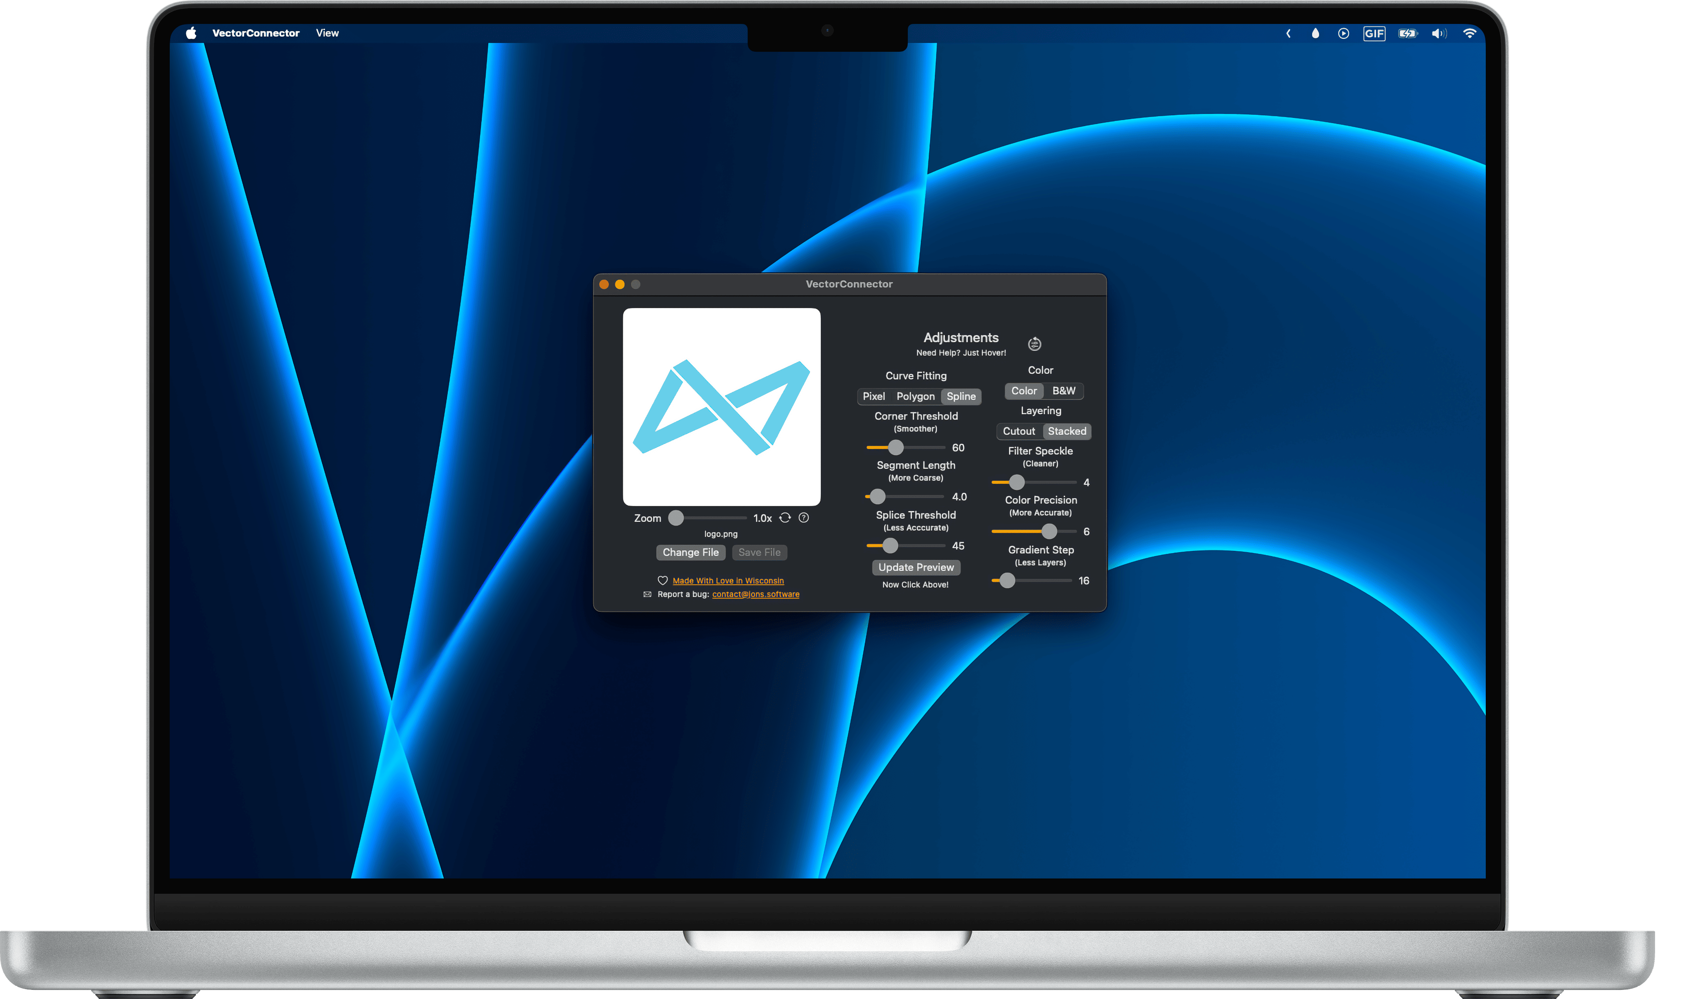Image resolution: width=1689 pixels, height=999 pixels.
Task: Reset adjustments with the circular arrow icon
Action: pos(1034,344)
